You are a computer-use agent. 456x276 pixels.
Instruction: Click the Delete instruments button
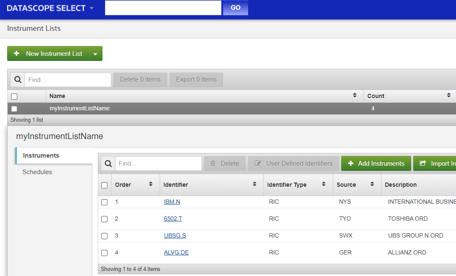click(x=225, y=164)
